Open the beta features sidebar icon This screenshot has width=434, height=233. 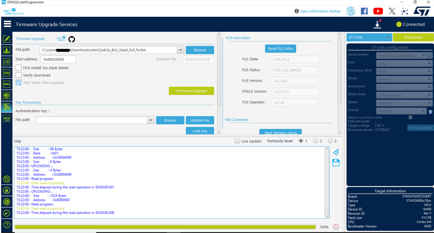(x=7, y=190)
